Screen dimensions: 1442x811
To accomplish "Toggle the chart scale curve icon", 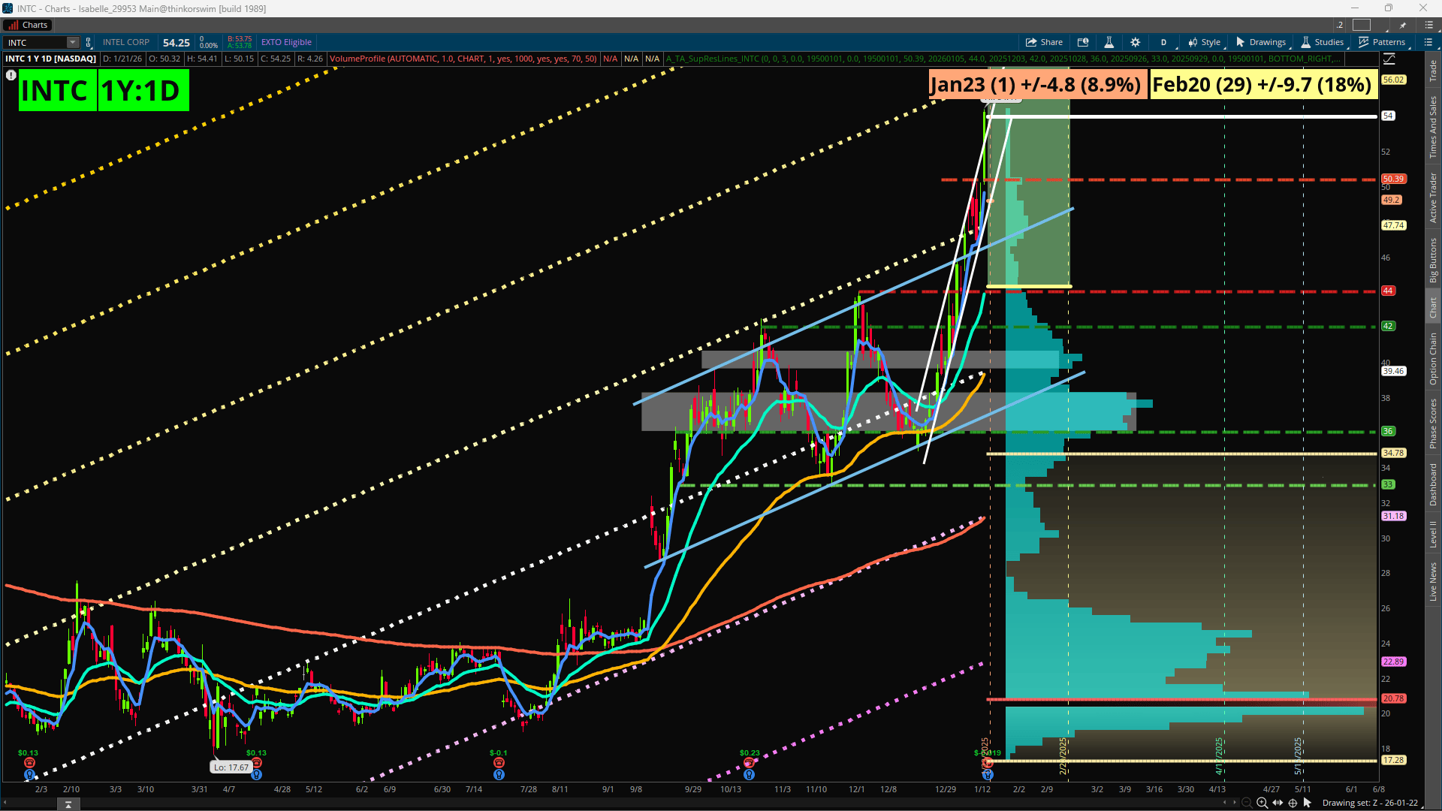I will click(1389, 59).
